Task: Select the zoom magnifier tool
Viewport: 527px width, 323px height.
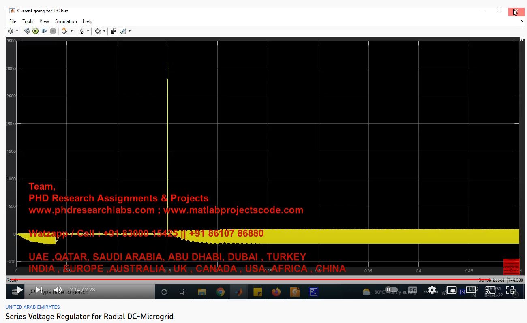Action: click(x=82, y=31)
